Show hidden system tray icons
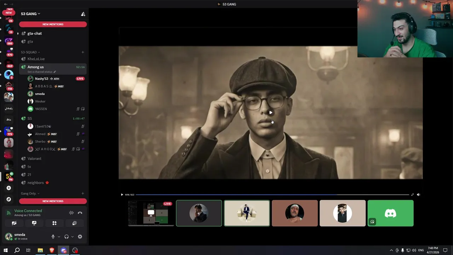The image size is (453, 255). pos(391,250)
